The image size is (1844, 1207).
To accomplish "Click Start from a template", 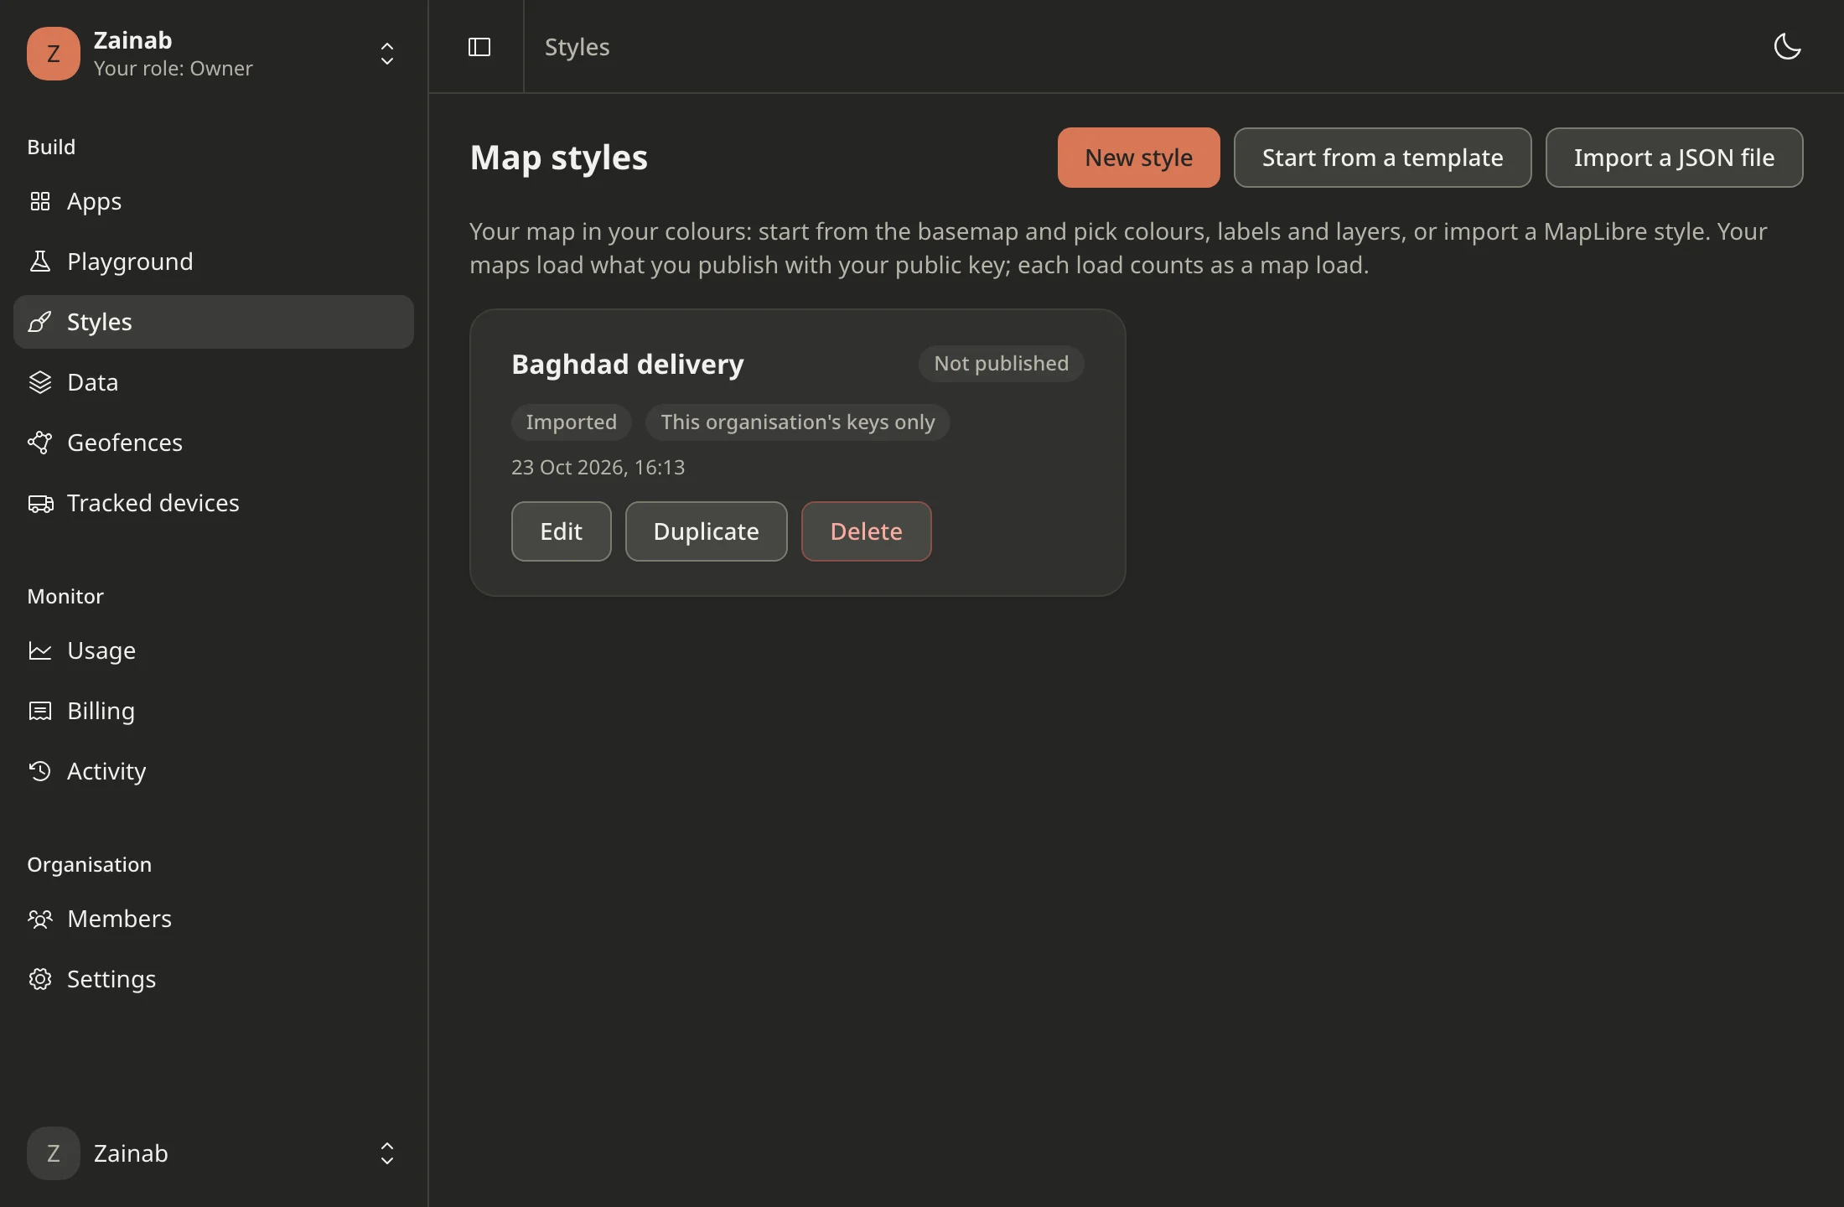I will coord(1382,158).
